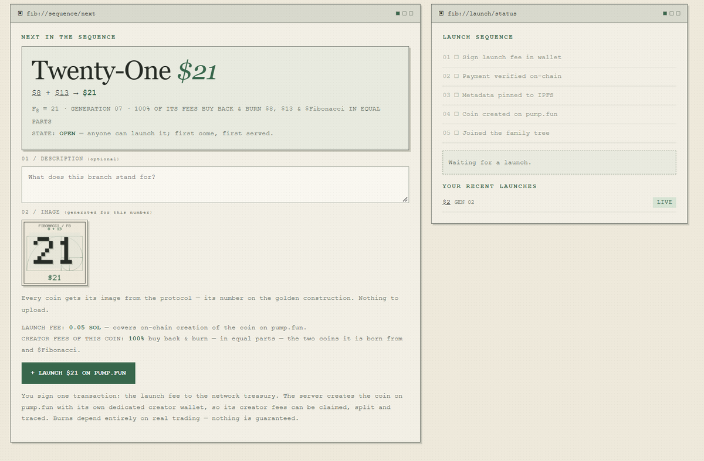This screenshot has width=704, height=461.
Task: Click the resize handle of the description box
Action: coord(405,200)
